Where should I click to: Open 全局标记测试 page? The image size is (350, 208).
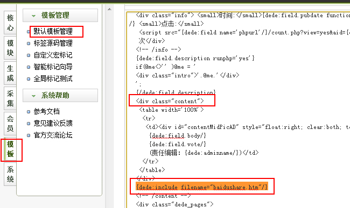tap(53, 78)
